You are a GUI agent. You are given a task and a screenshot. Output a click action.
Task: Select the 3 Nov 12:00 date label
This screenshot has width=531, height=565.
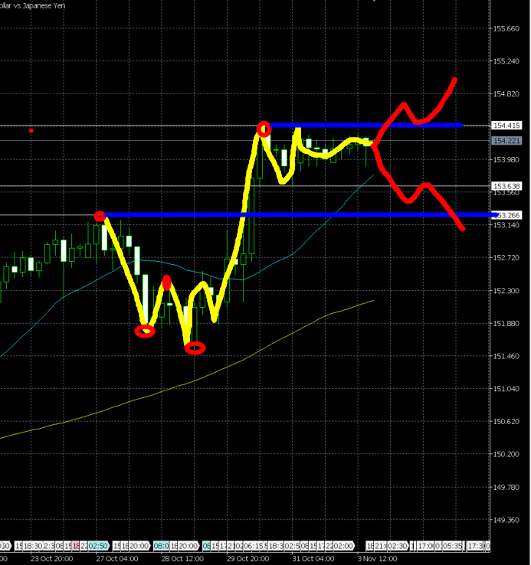[x=378, y=560]
